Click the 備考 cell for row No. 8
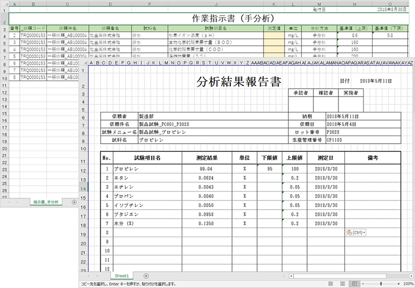 (372, 232)
